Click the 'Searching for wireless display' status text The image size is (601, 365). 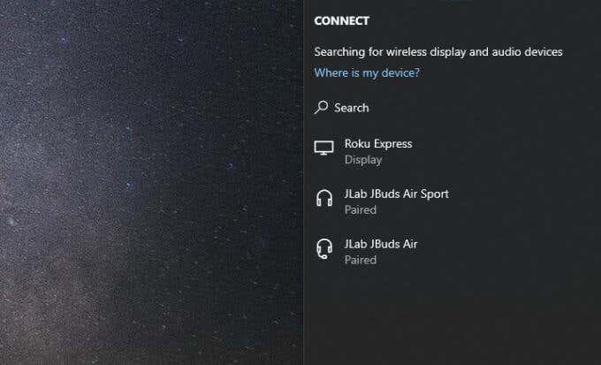[x=438, y=52]
